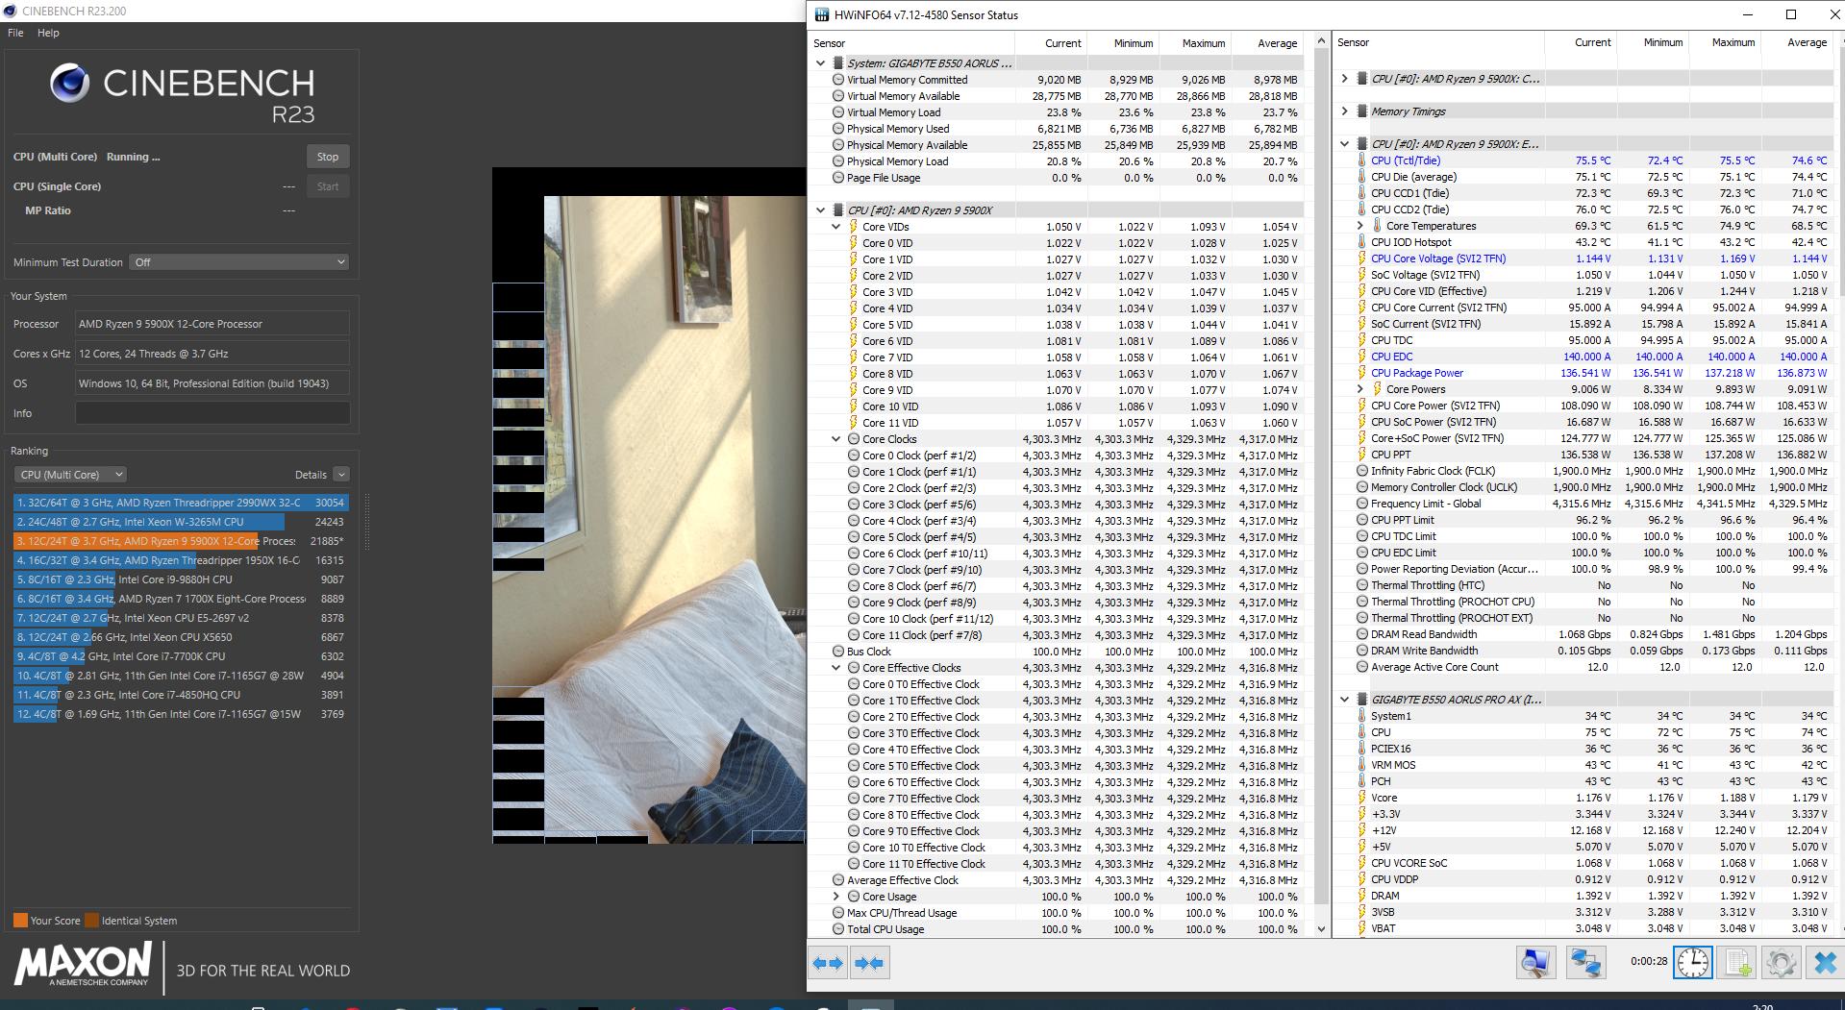Click the bolt icon beside the Vcore sensor
1845x1010 pixels.
coord(1361,798)
